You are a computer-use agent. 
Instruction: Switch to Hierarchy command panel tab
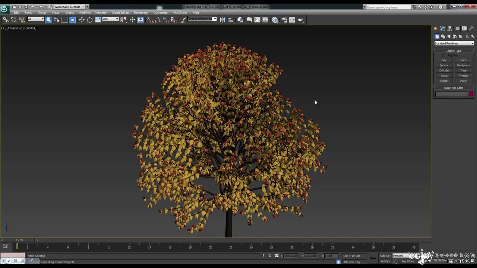click(450, 28)
